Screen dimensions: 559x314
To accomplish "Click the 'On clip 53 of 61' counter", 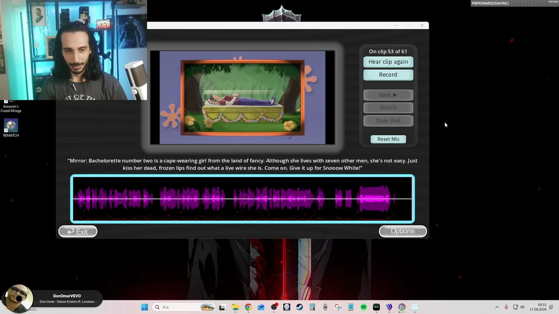I will tap(388, 51).
